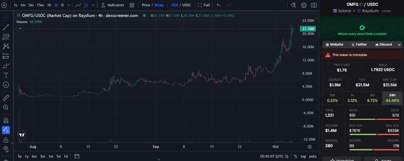The width and height of the screenshot is (404, 161).
Task: Switch chart to MCap view
Action: (159, 5)
